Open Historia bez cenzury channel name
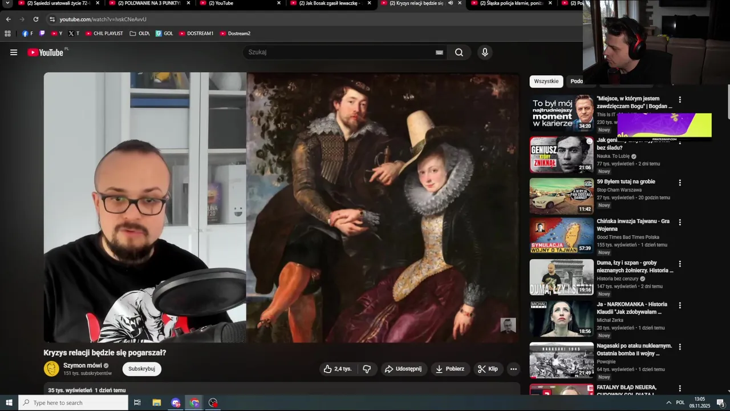 tap(618, 279)
